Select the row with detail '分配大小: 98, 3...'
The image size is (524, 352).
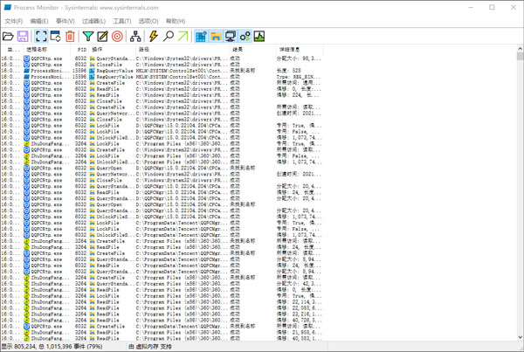(x=162, y=59)
